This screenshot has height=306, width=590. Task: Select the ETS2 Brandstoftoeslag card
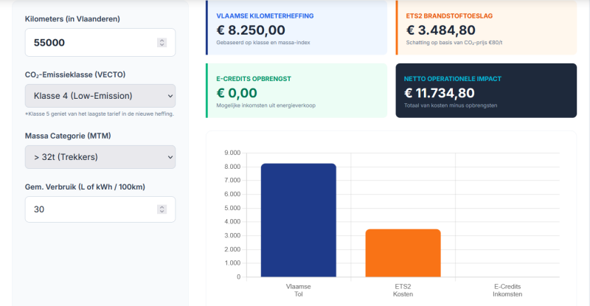click(x=486, y=28)
